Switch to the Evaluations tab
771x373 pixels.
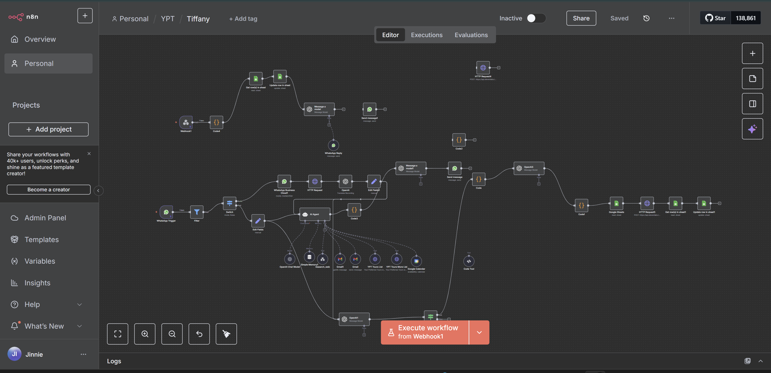471,35
